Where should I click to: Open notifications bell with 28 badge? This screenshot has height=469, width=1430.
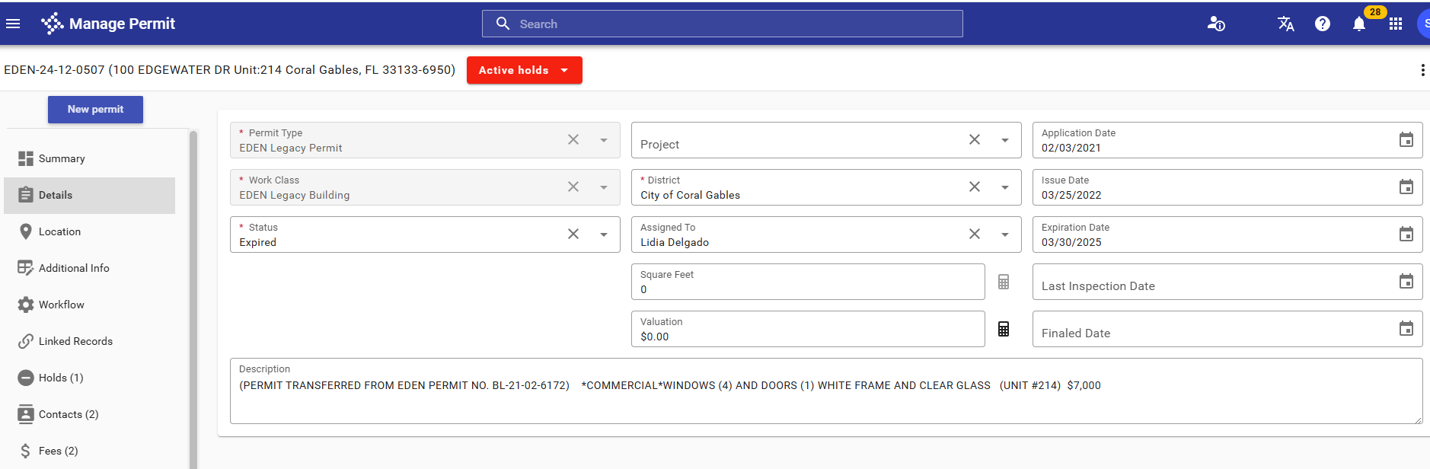[1359, 24]
